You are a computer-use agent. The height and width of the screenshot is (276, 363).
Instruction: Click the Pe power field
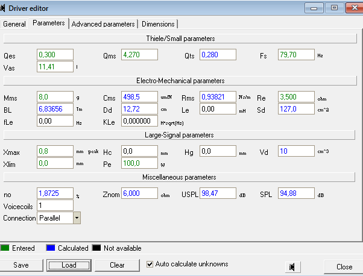pos(139,163)
